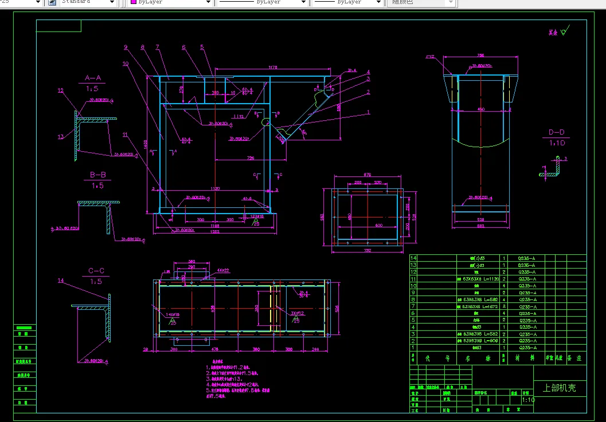The width and height of the screenshot is (606, 422).
Task: Open the ByLayer linetype control dropdown
Action: (303, 2)
